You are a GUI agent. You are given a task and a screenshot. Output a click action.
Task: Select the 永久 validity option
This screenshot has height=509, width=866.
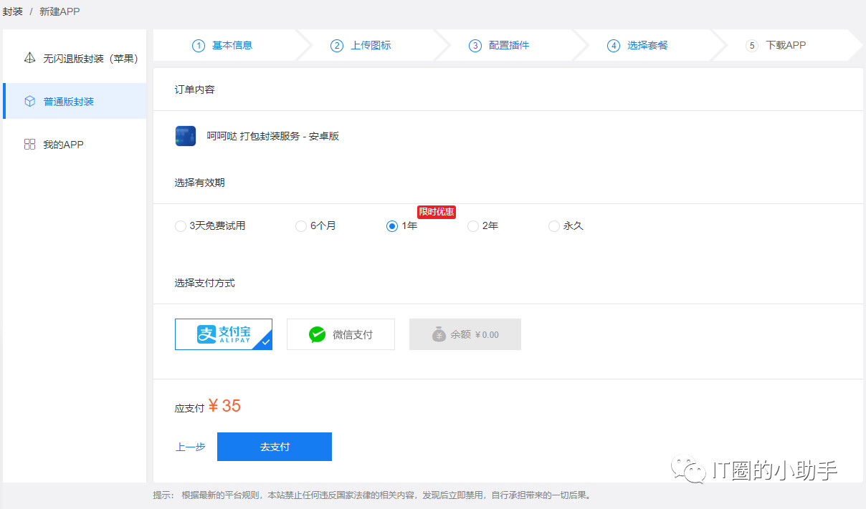[x=553, y=226]
